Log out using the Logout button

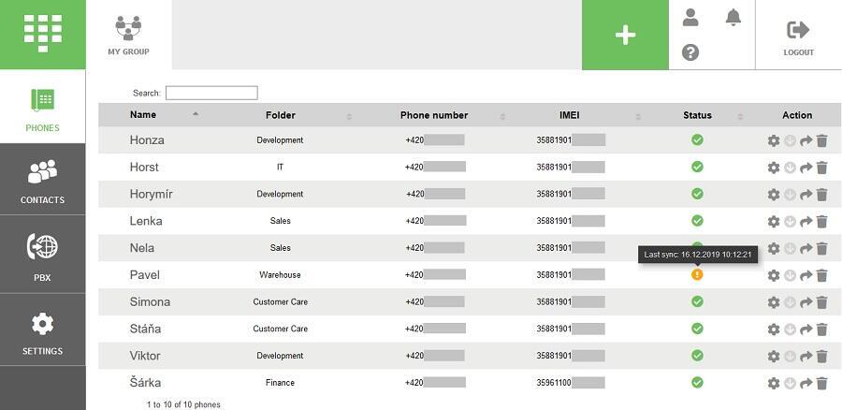tap(799, 37)
